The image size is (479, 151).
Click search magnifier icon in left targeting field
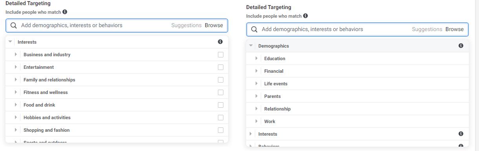(14, 25)
